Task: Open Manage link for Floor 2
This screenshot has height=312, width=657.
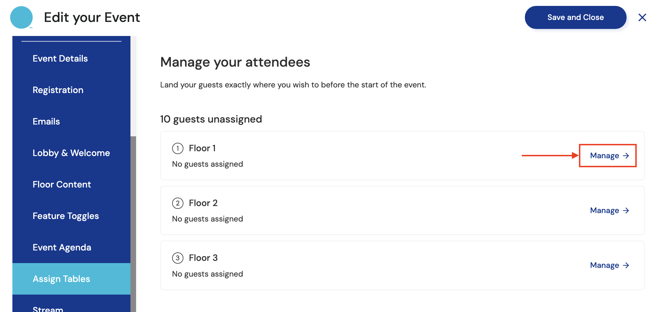Action: click(605, 211)
